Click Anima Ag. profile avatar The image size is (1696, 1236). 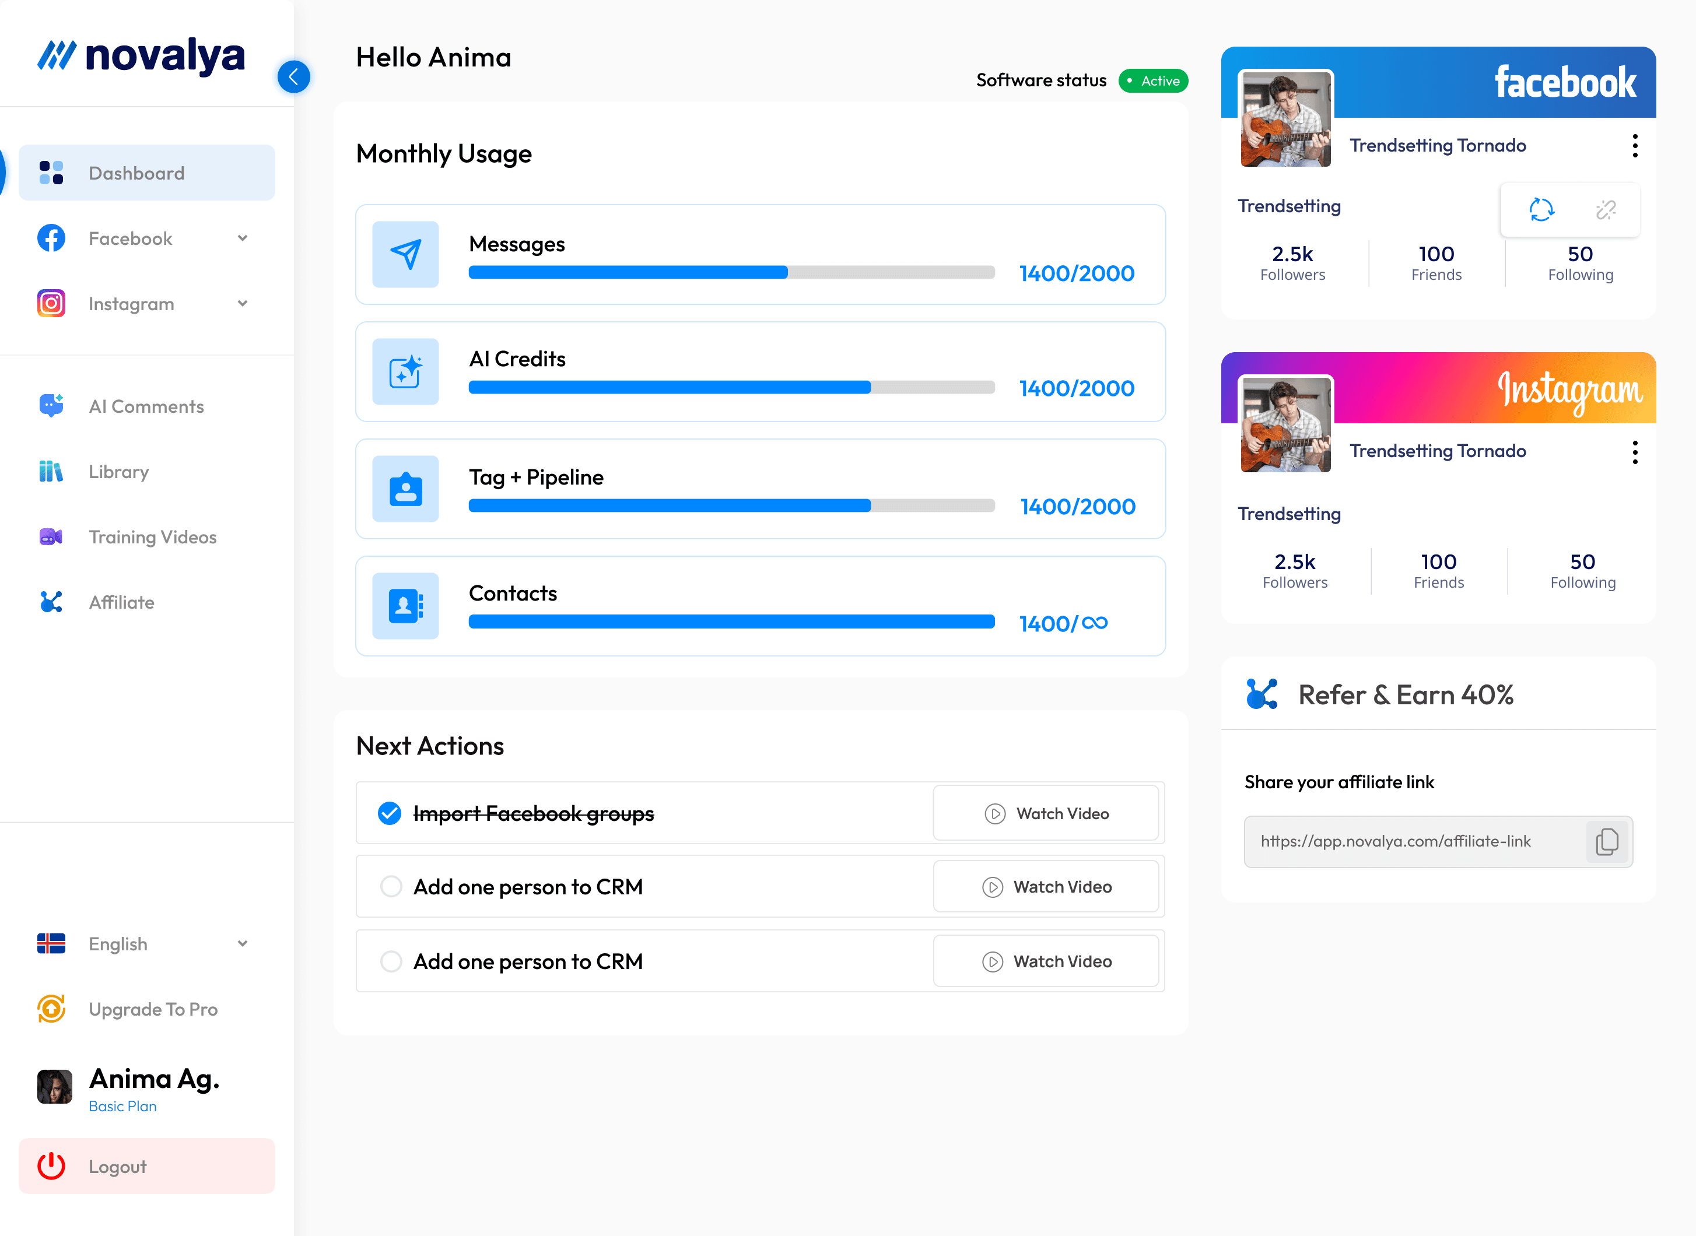tap(55, 1086)
